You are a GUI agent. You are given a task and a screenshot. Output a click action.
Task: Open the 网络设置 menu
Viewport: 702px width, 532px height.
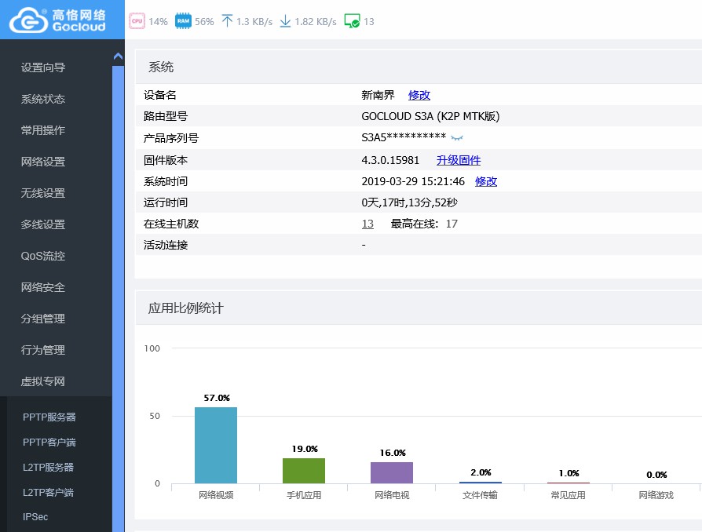click(43, 162)
